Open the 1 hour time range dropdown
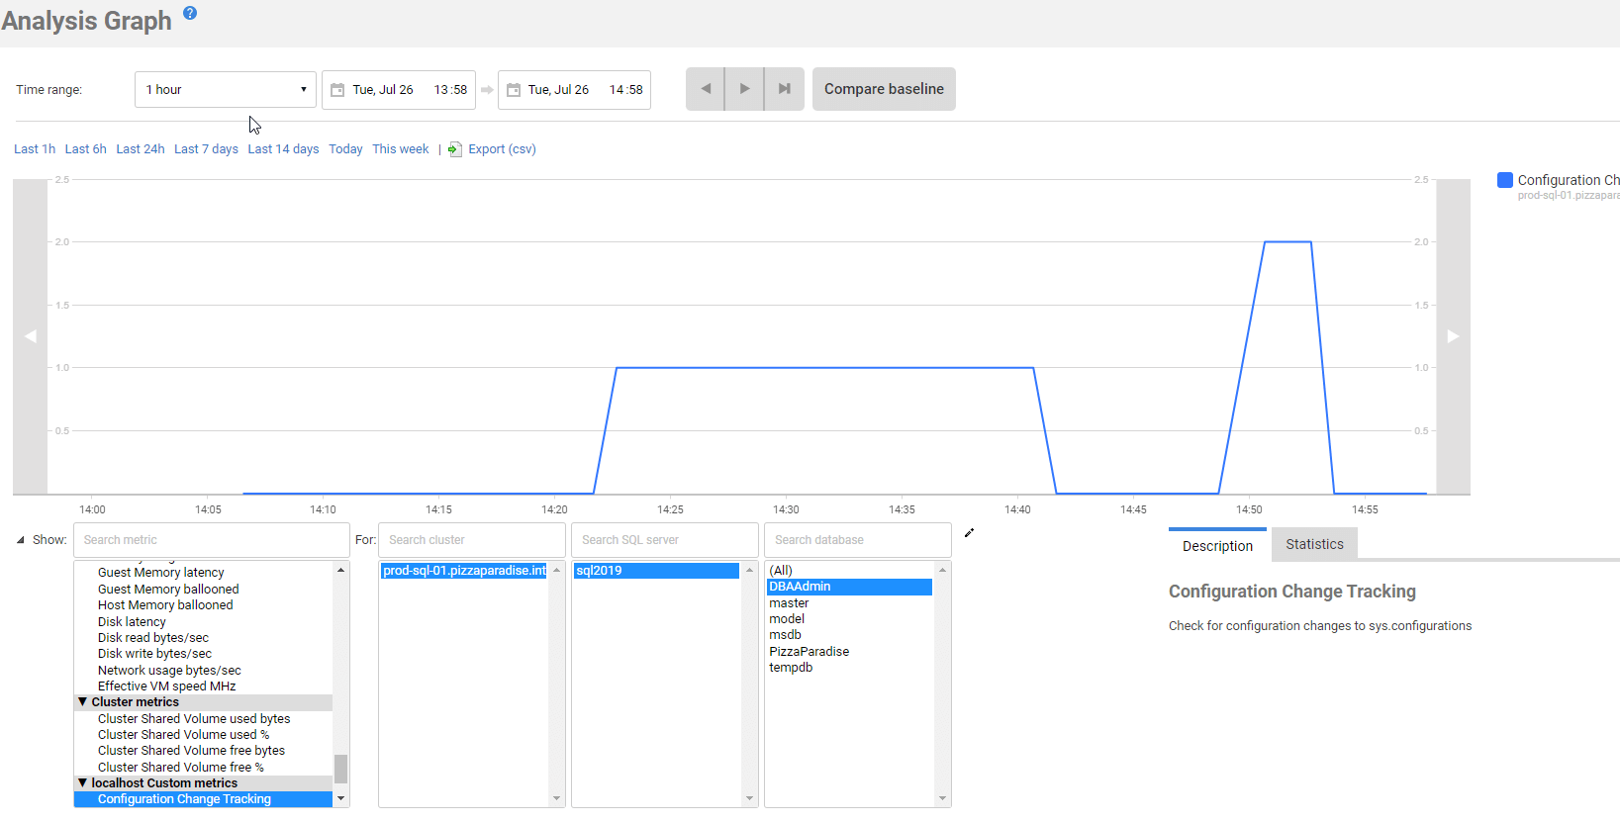Image resolution: width=1620 pixels, height=823 pixels. coord(226,90)
